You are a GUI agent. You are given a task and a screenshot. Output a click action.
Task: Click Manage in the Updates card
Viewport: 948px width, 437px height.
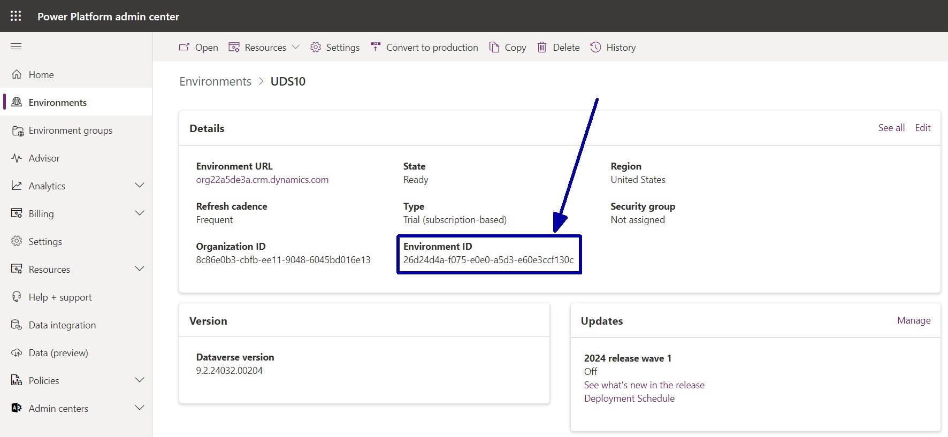coord(913,320)
